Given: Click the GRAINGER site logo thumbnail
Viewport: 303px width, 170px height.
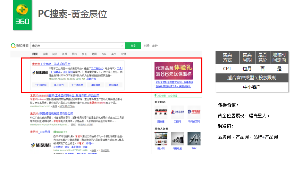Looking at the screenshot, I should coord(161,112).
